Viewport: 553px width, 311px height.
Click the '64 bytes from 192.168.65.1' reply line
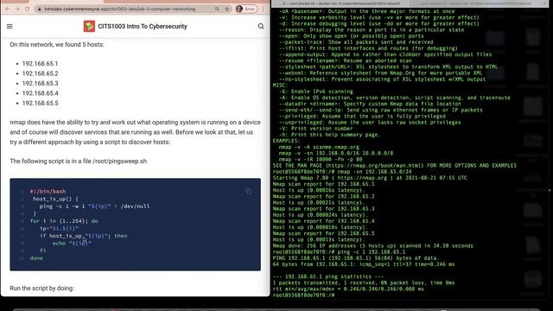coord(364,264)
